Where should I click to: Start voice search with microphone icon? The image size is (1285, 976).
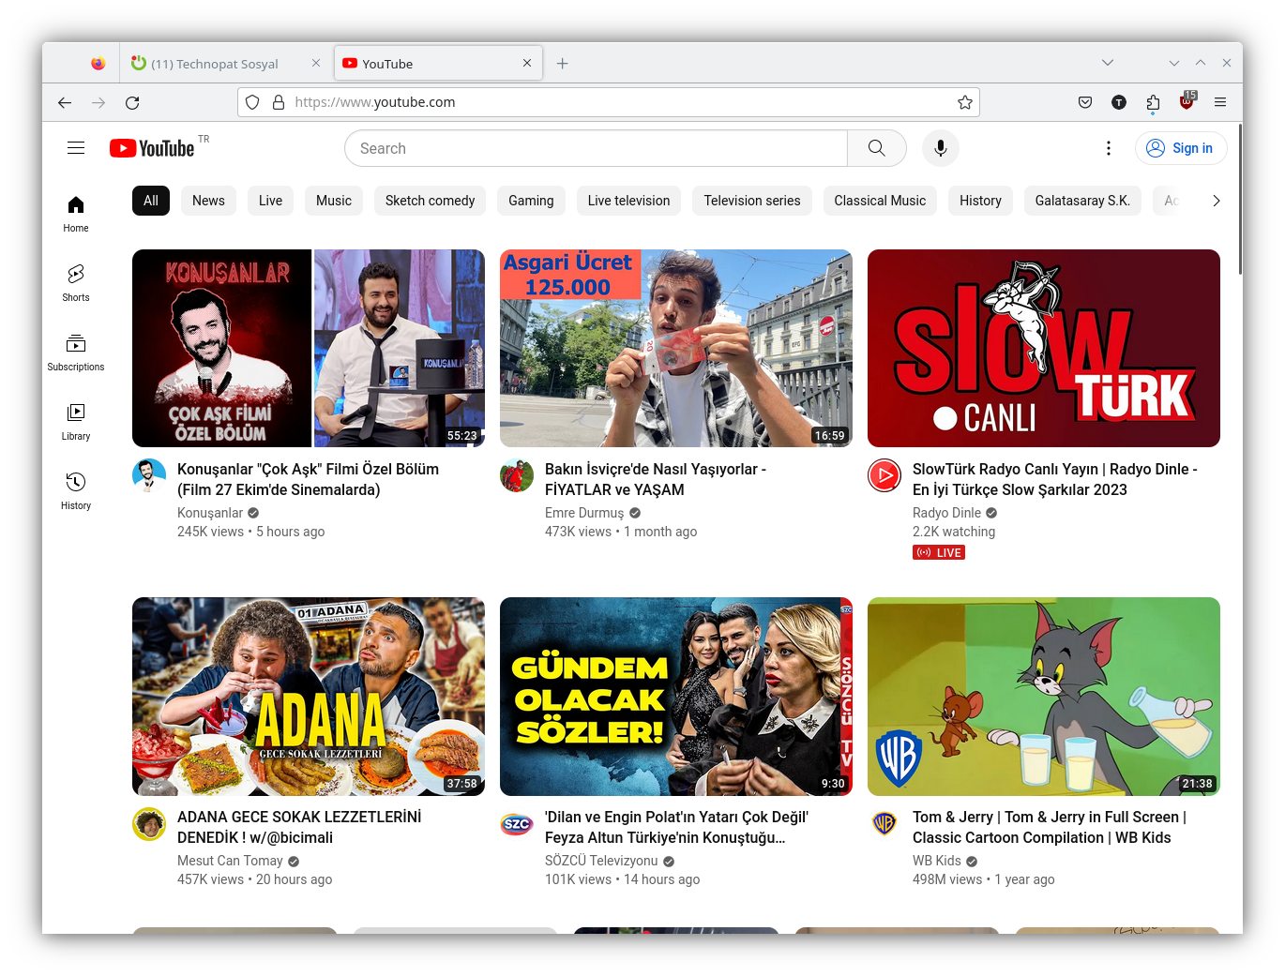tap(941, 148)
